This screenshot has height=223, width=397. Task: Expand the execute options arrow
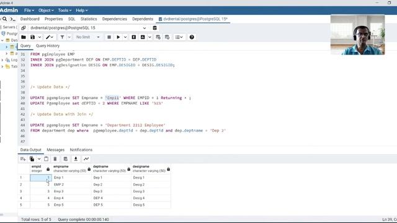click(125, 37)
